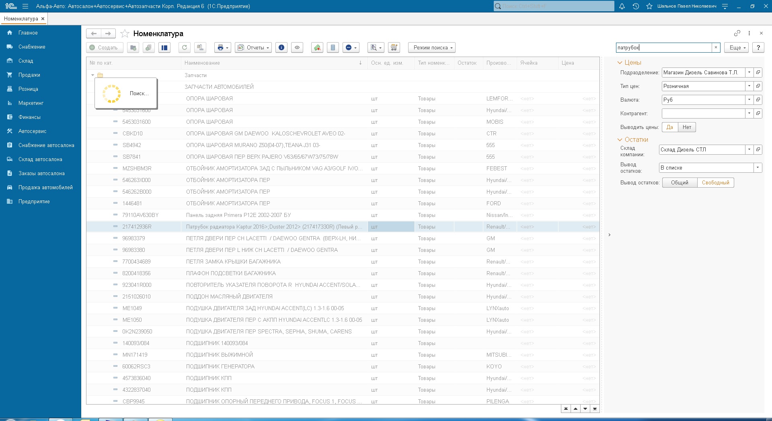
Task: Click the shopping cart icon
Action: pos(394,47)
